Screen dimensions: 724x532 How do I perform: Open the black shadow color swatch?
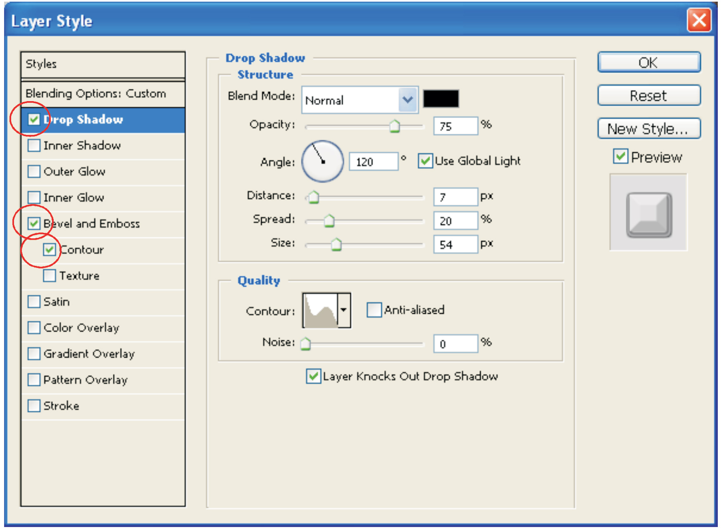click(441, 99)
